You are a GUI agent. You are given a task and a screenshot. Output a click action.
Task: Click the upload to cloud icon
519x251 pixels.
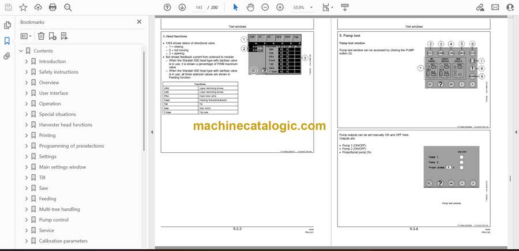click(x=38, y=8)
